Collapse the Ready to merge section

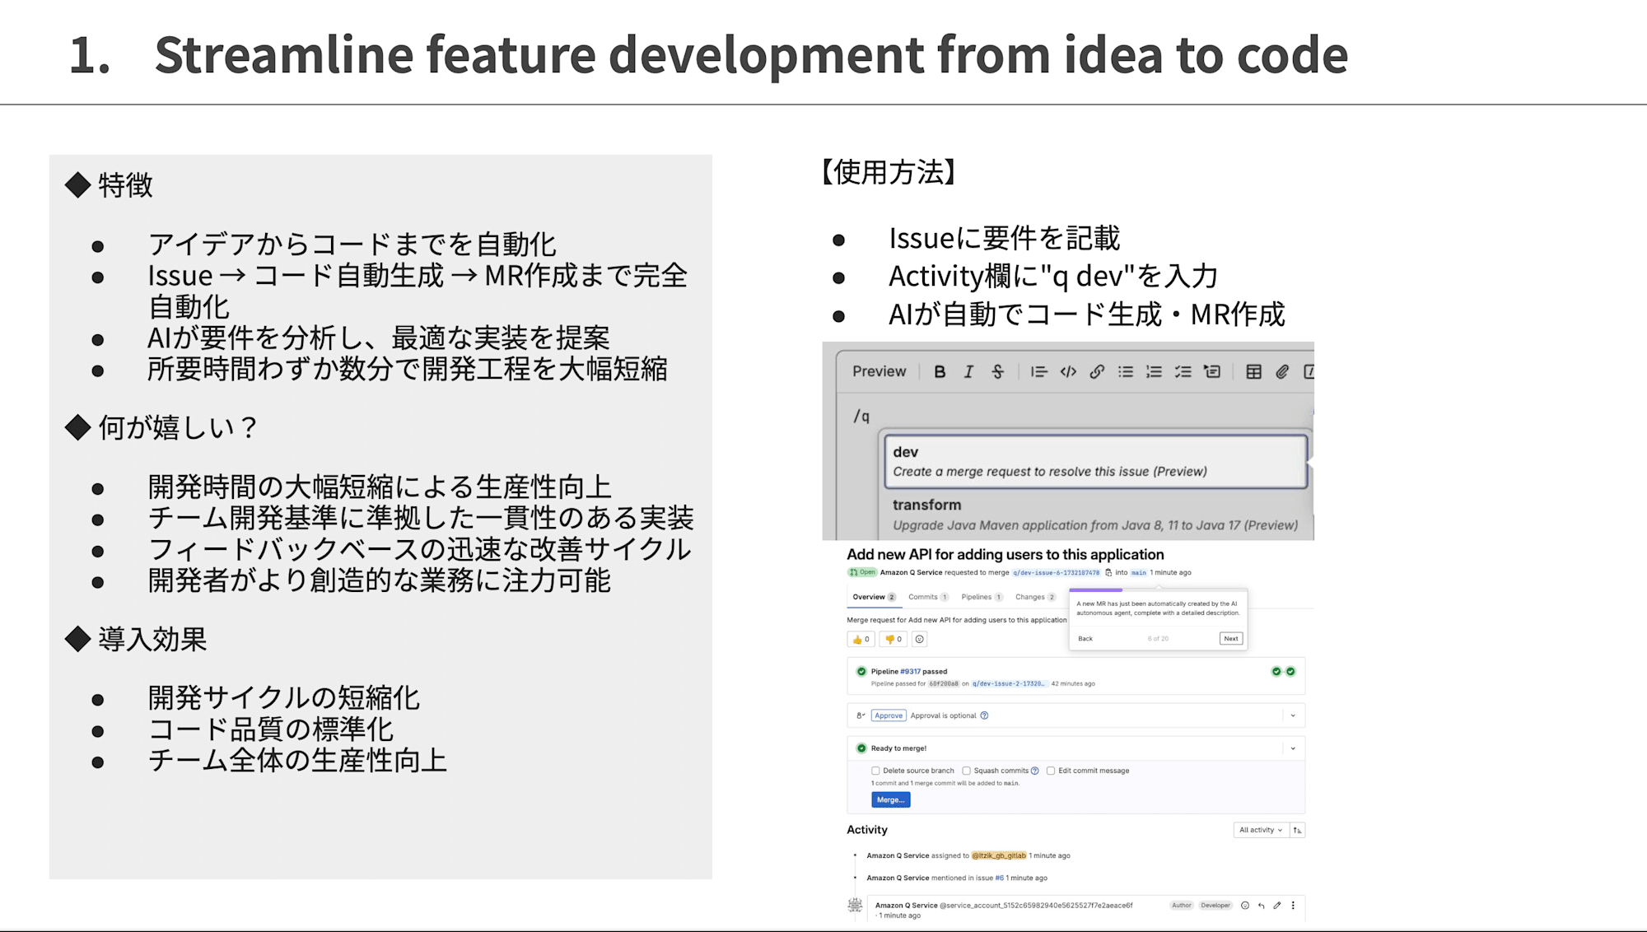(x=1293, y=748)
